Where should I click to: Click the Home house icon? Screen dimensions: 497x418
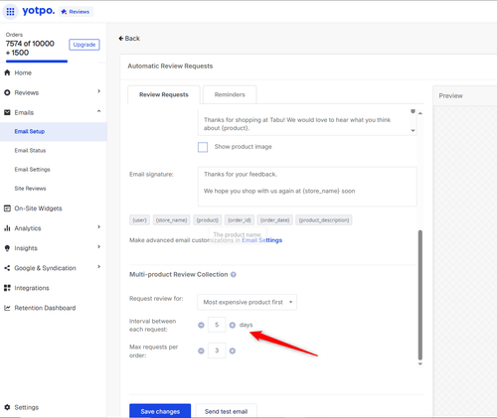[7, 72]
